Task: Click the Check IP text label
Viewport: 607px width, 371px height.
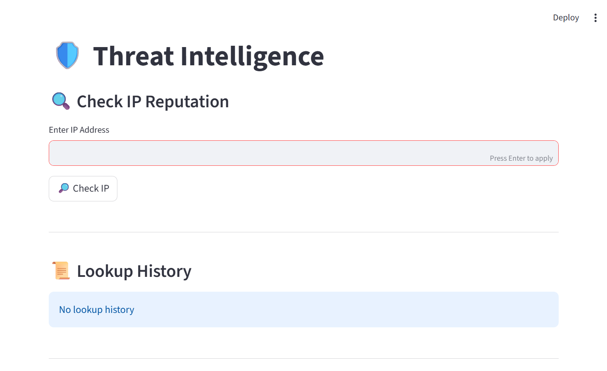Action: click(91, 188)
